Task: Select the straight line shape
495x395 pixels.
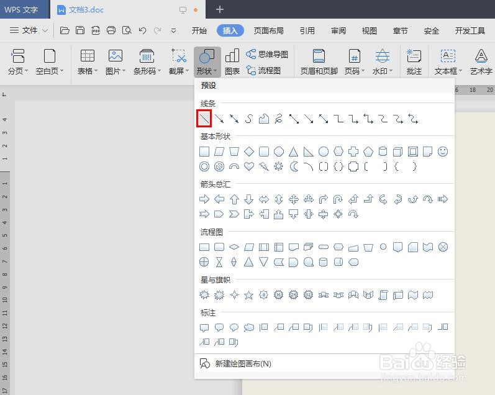Action: (204, 119)
